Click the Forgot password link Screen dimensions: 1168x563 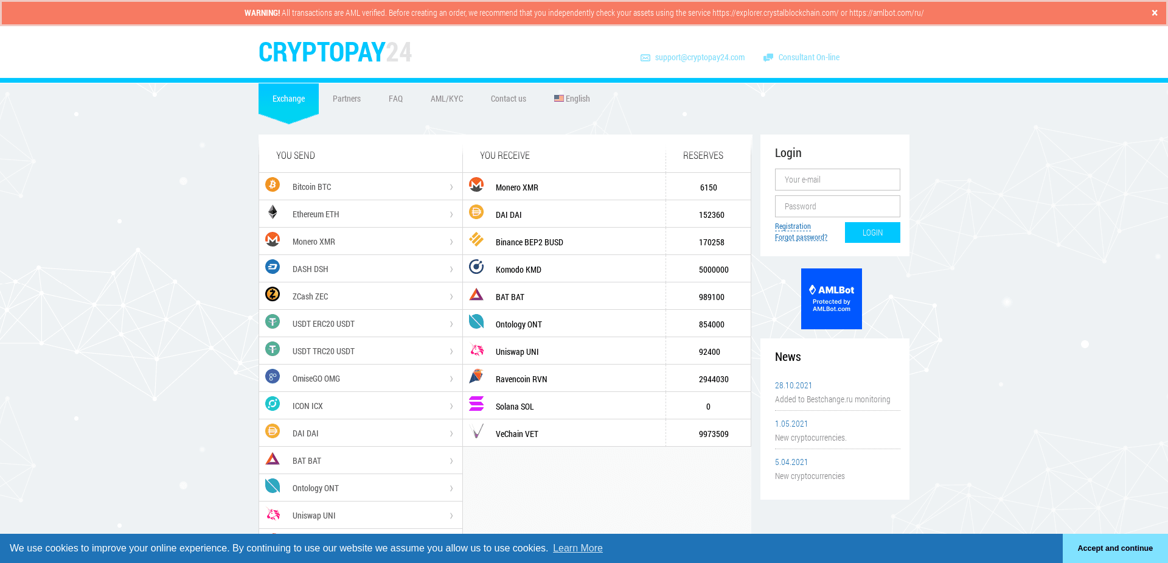(x=801, y=237)
